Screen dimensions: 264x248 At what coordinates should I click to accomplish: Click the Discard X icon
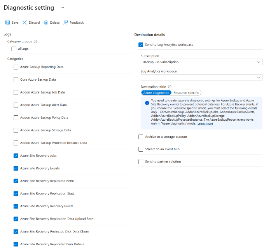pyautogui.click(x=25, y=23)
